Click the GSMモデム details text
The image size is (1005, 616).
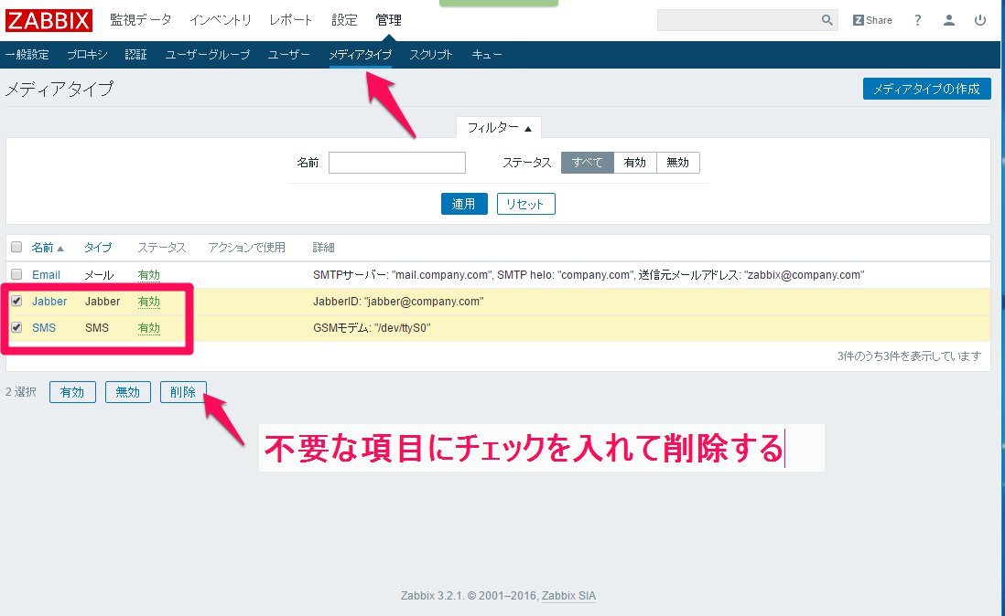pyautogui.click(x=372, y=328)
